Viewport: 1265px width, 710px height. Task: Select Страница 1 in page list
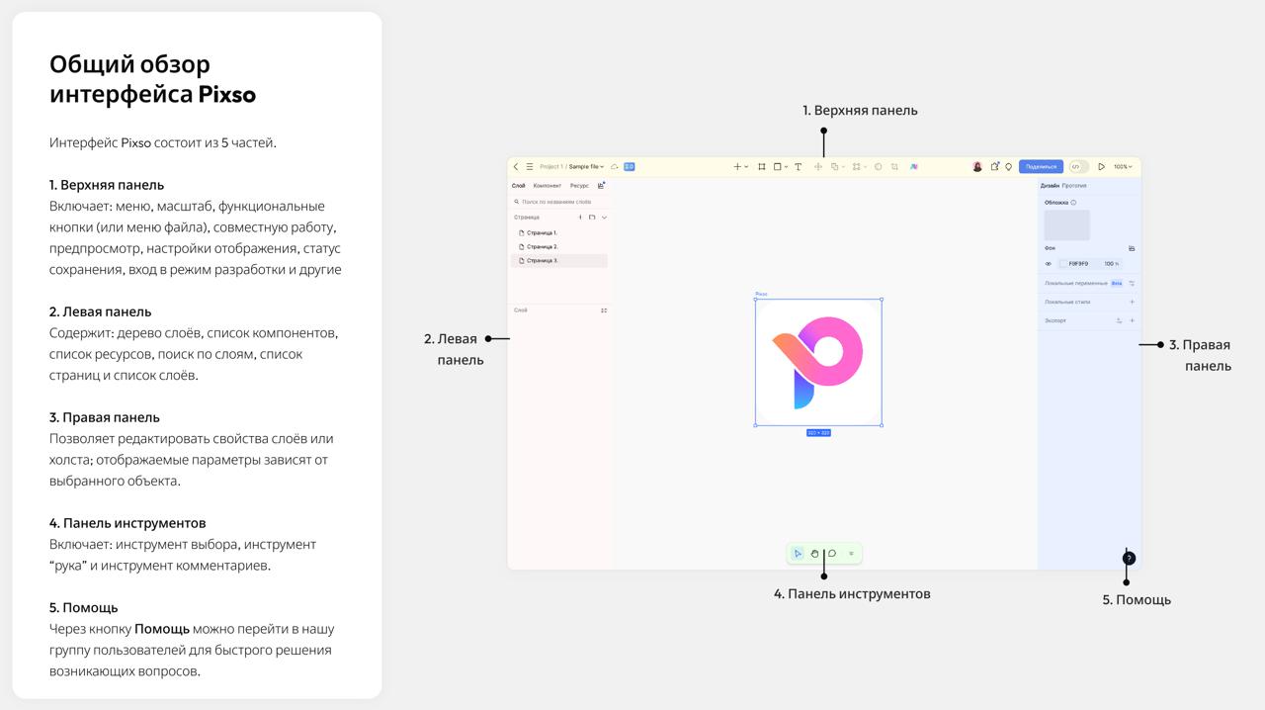pos(559,232)
